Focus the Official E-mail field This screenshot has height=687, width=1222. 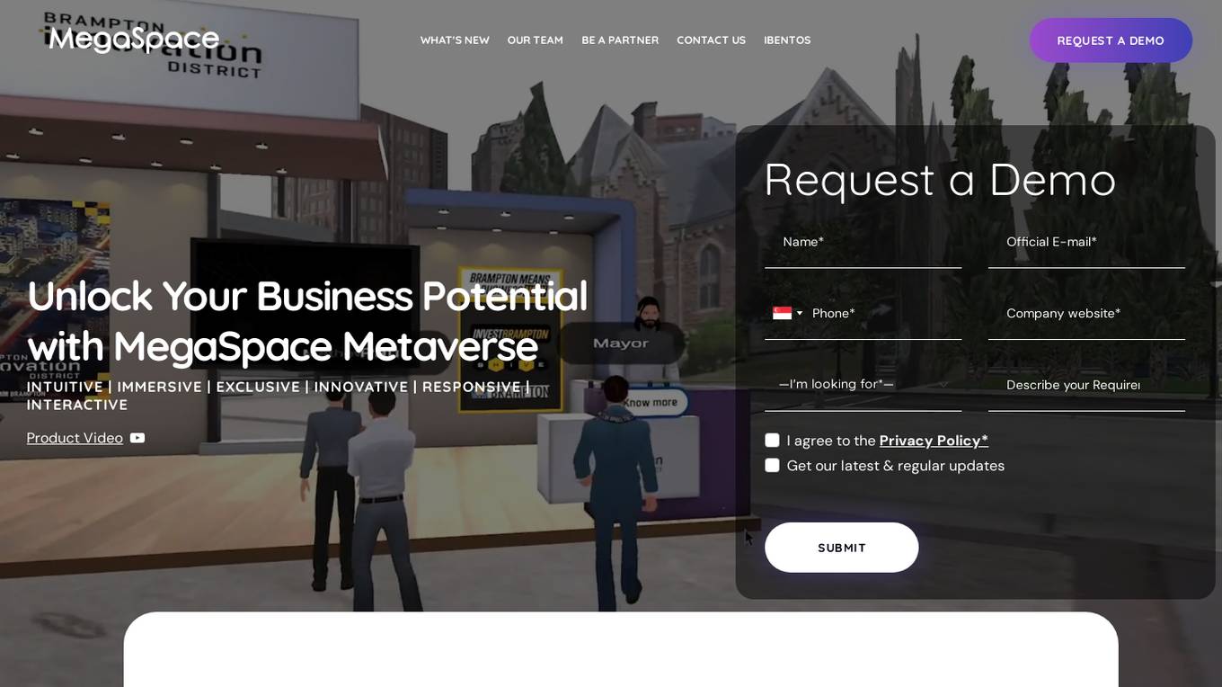click(x=1086, y=242)
